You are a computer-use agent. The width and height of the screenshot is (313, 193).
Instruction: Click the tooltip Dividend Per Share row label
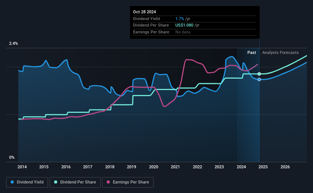point(151,25)
